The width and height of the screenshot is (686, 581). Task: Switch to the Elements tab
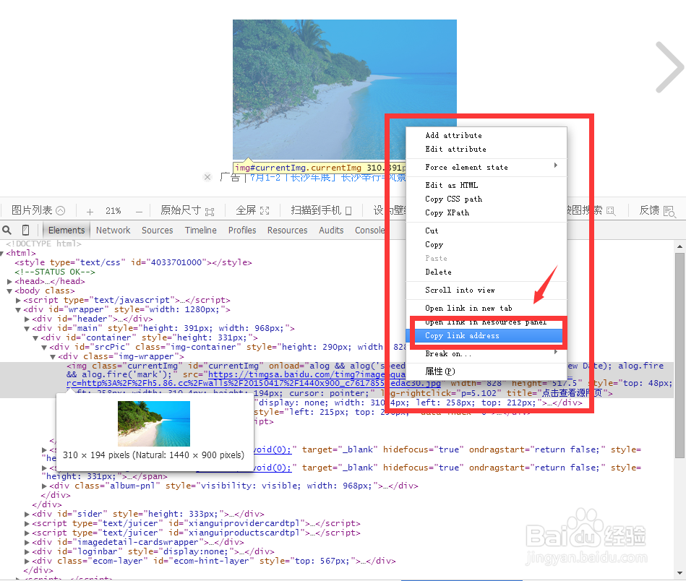click(x=67, y=230)
